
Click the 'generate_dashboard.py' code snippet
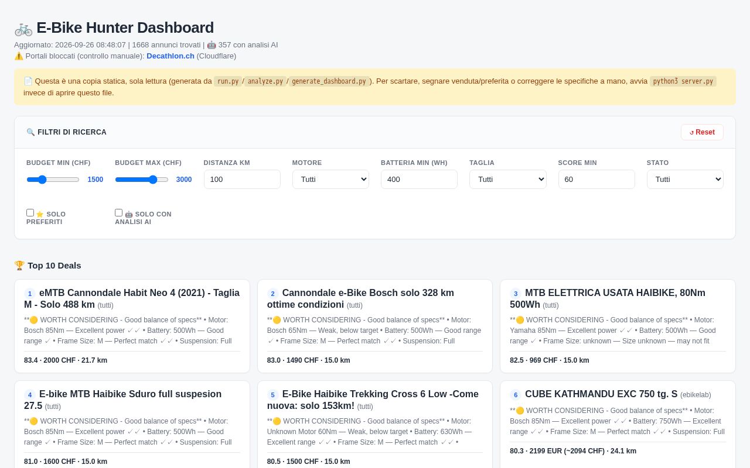329,81
